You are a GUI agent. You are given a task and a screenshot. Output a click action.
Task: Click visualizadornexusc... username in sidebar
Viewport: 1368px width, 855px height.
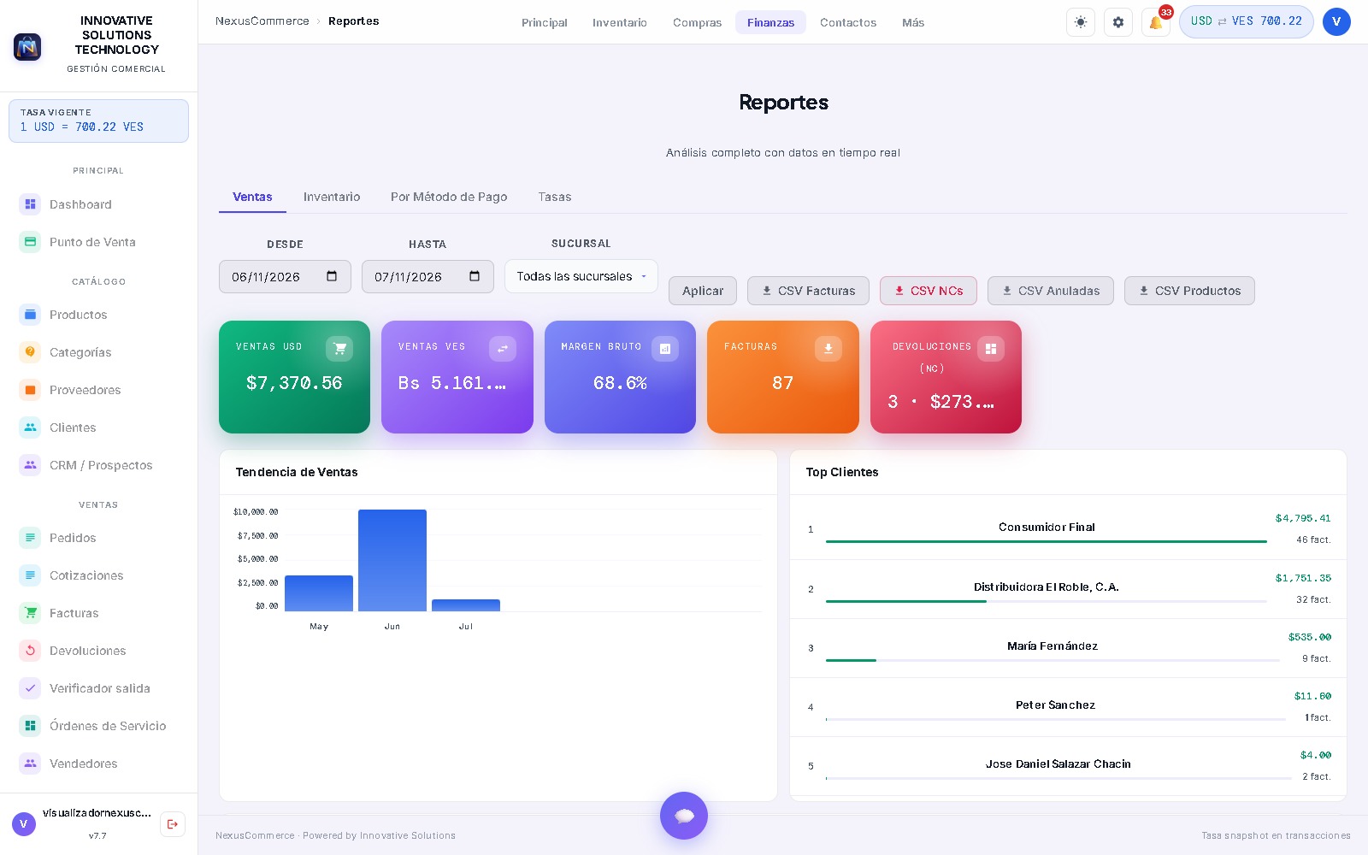click(x=97, y=813)
